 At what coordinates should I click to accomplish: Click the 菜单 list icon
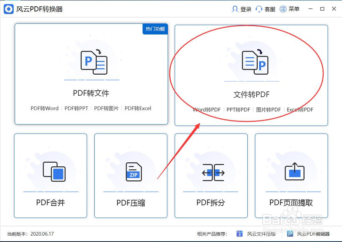(283, 9)
